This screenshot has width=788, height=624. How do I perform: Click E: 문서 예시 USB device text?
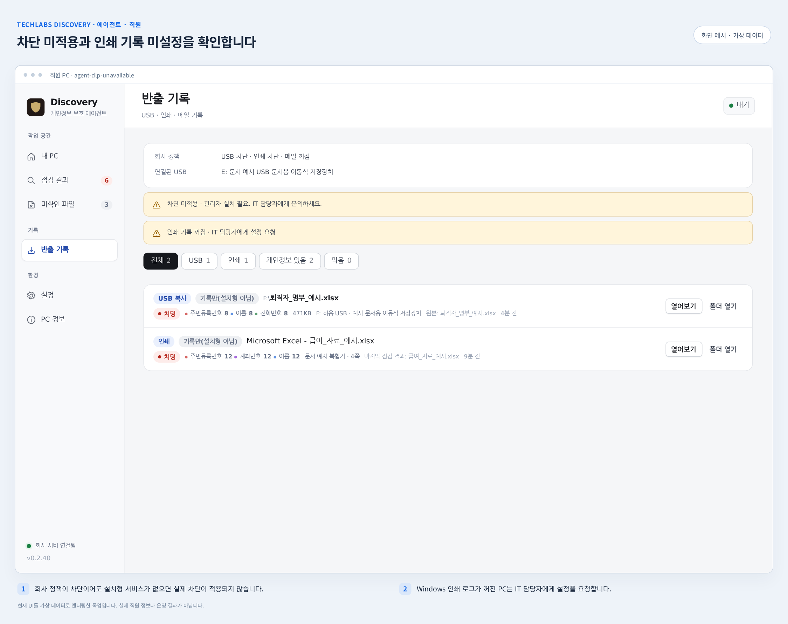point(277,172)
